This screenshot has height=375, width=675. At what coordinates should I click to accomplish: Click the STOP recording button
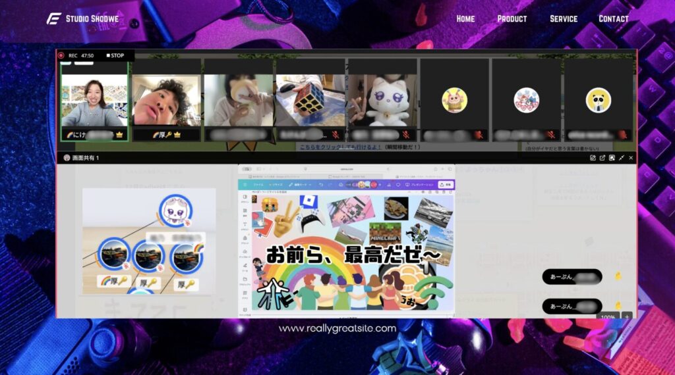click(115, 56)
